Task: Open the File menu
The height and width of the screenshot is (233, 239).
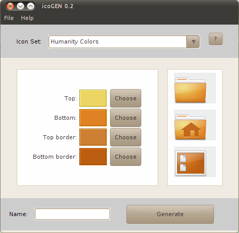Action: 9,18
